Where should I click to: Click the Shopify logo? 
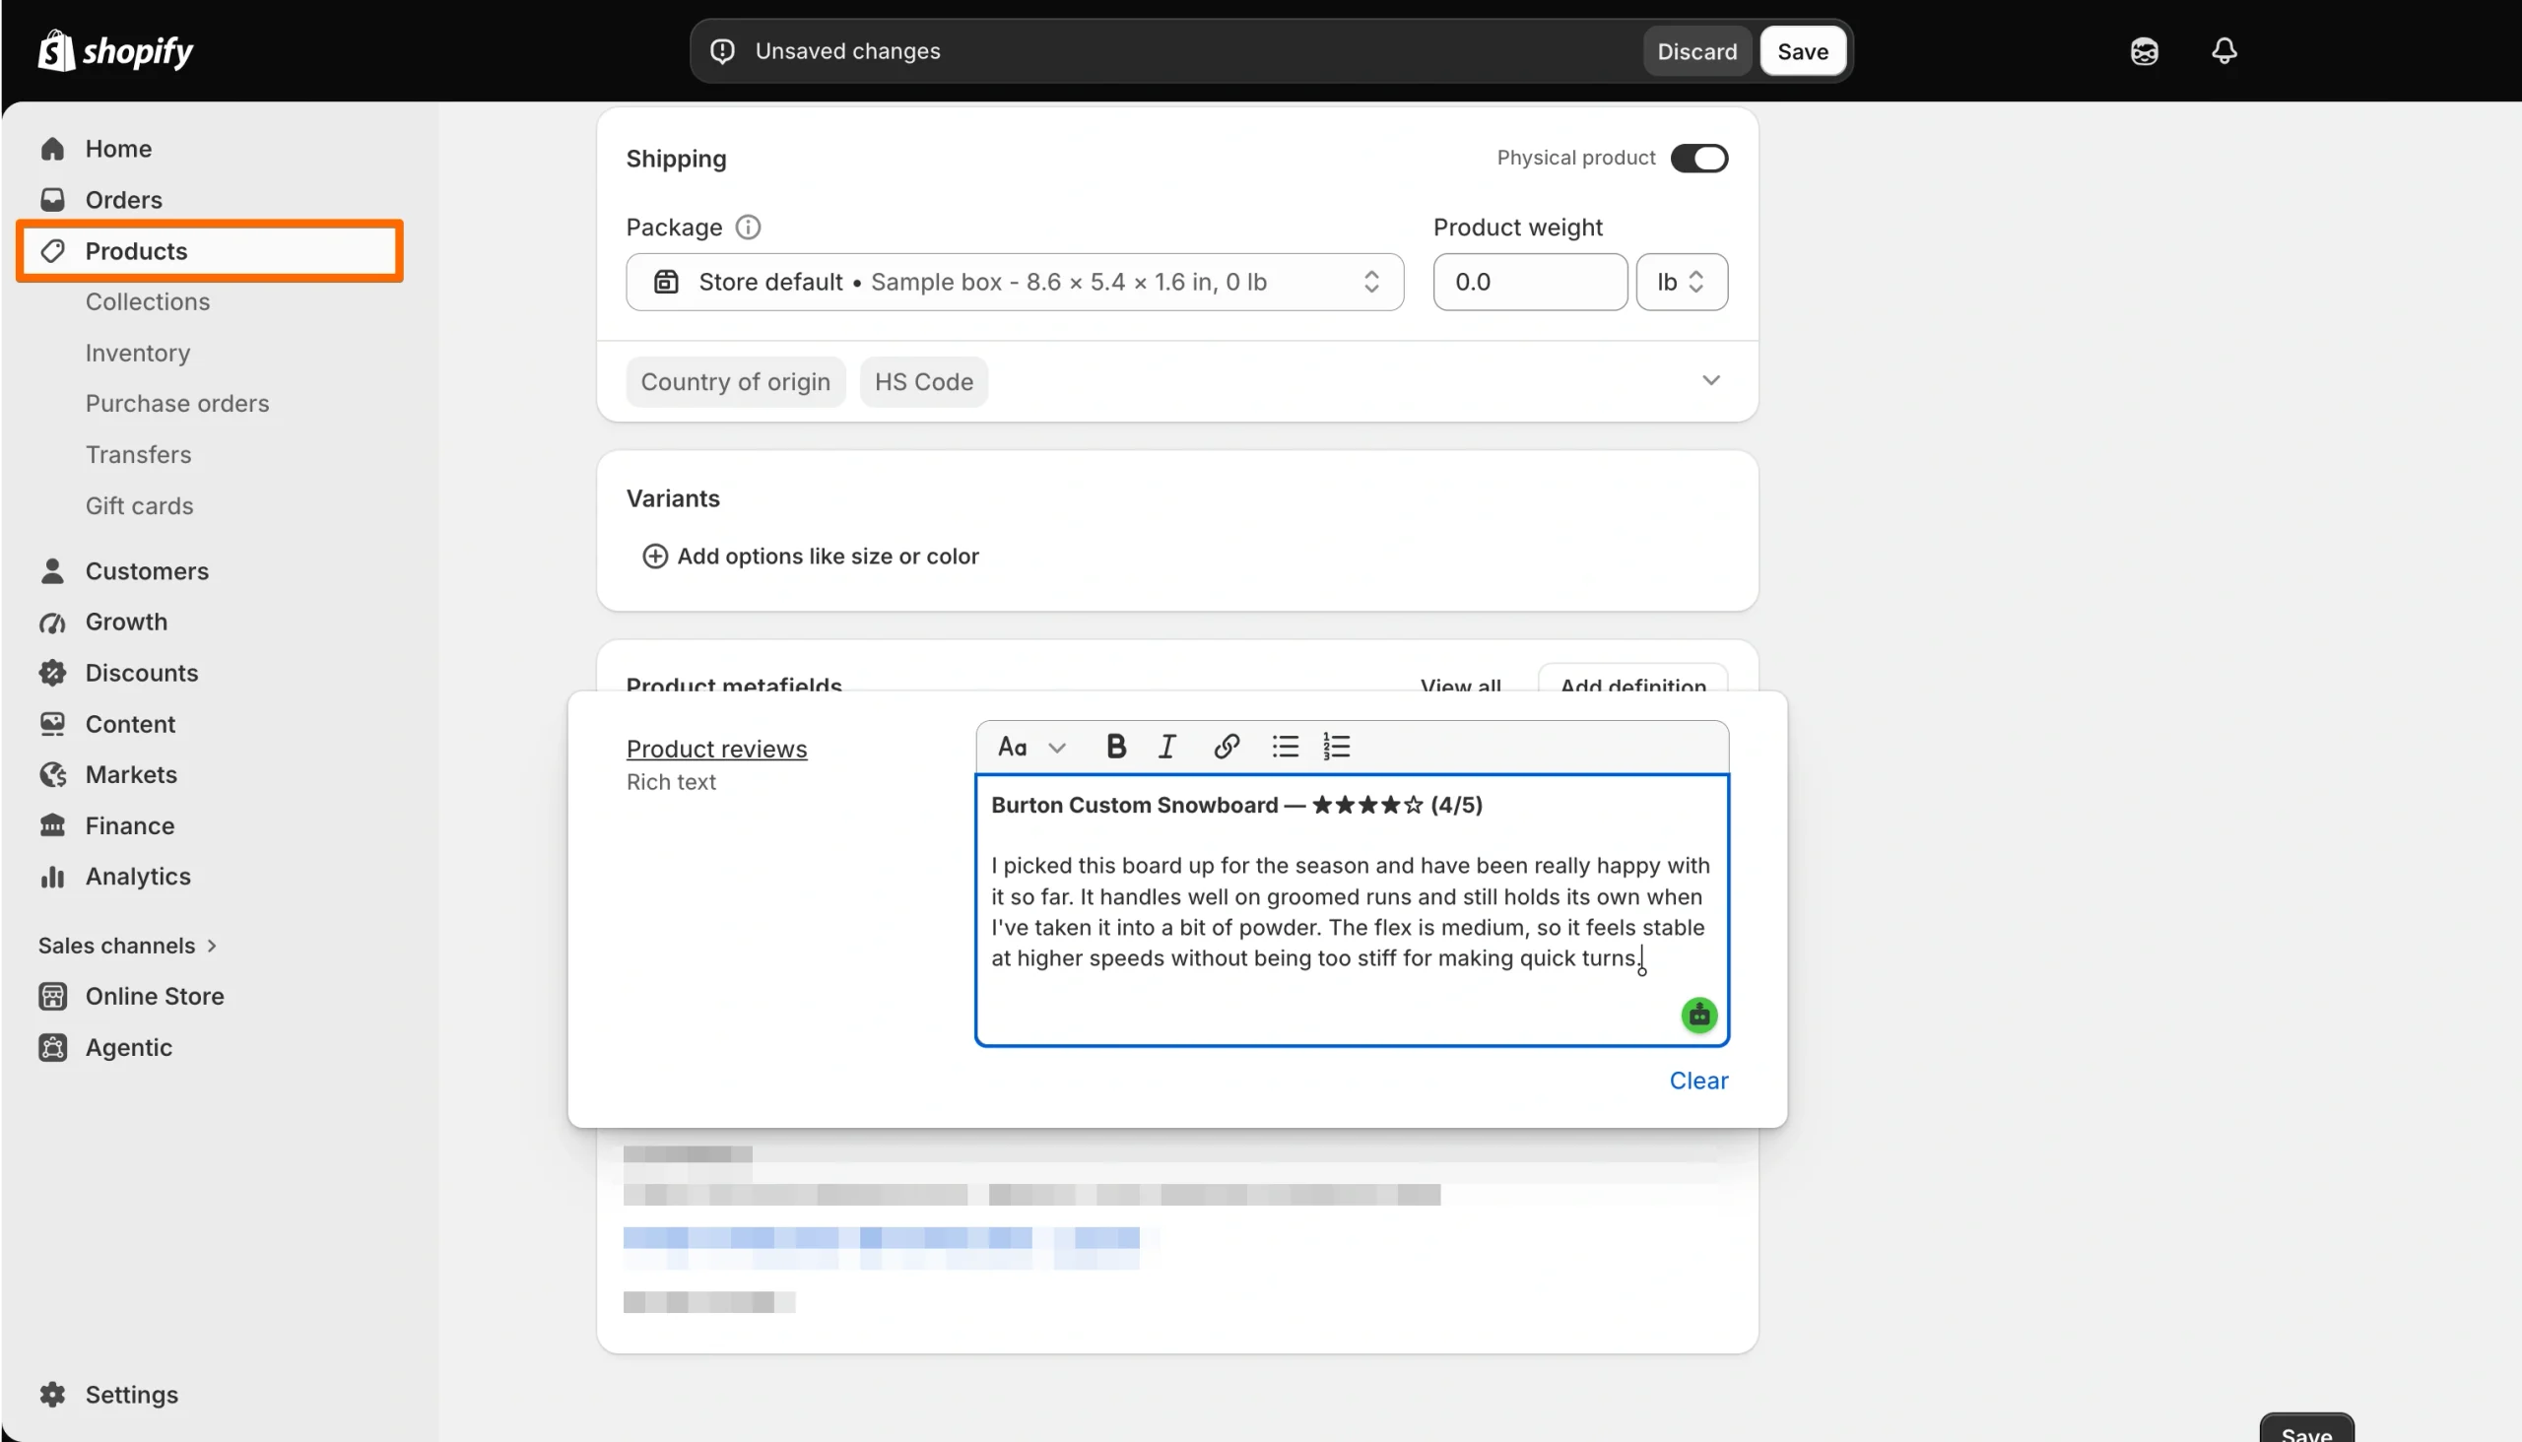(x=115, y=50)
